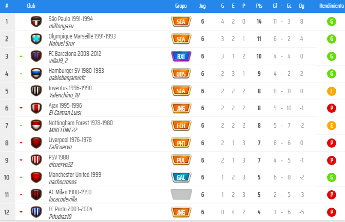
Task: Click the RXI group badge for Barcelona
Action: pyautogui.click(x=181, y=56)
